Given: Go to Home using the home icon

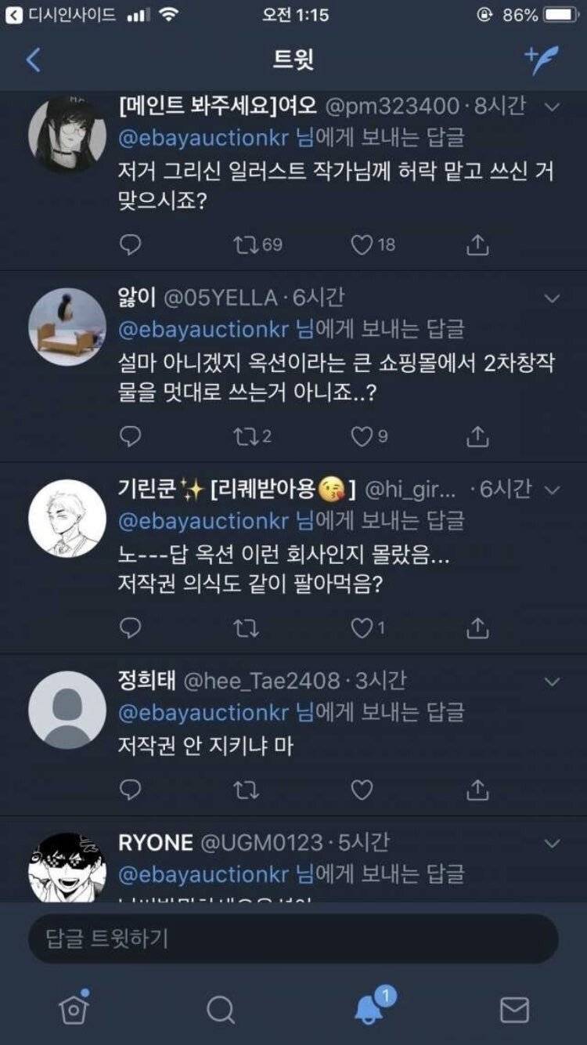Looking at the screenshot, I should 73,1010.
